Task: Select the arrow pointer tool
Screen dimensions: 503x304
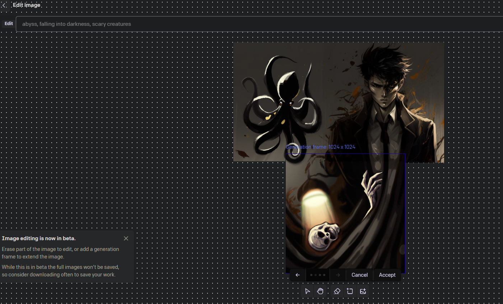Action: [307, 291]
